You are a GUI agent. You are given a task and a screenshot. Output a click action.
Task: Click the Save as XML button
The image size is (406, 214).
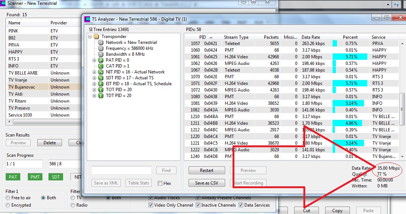[106, 183]
